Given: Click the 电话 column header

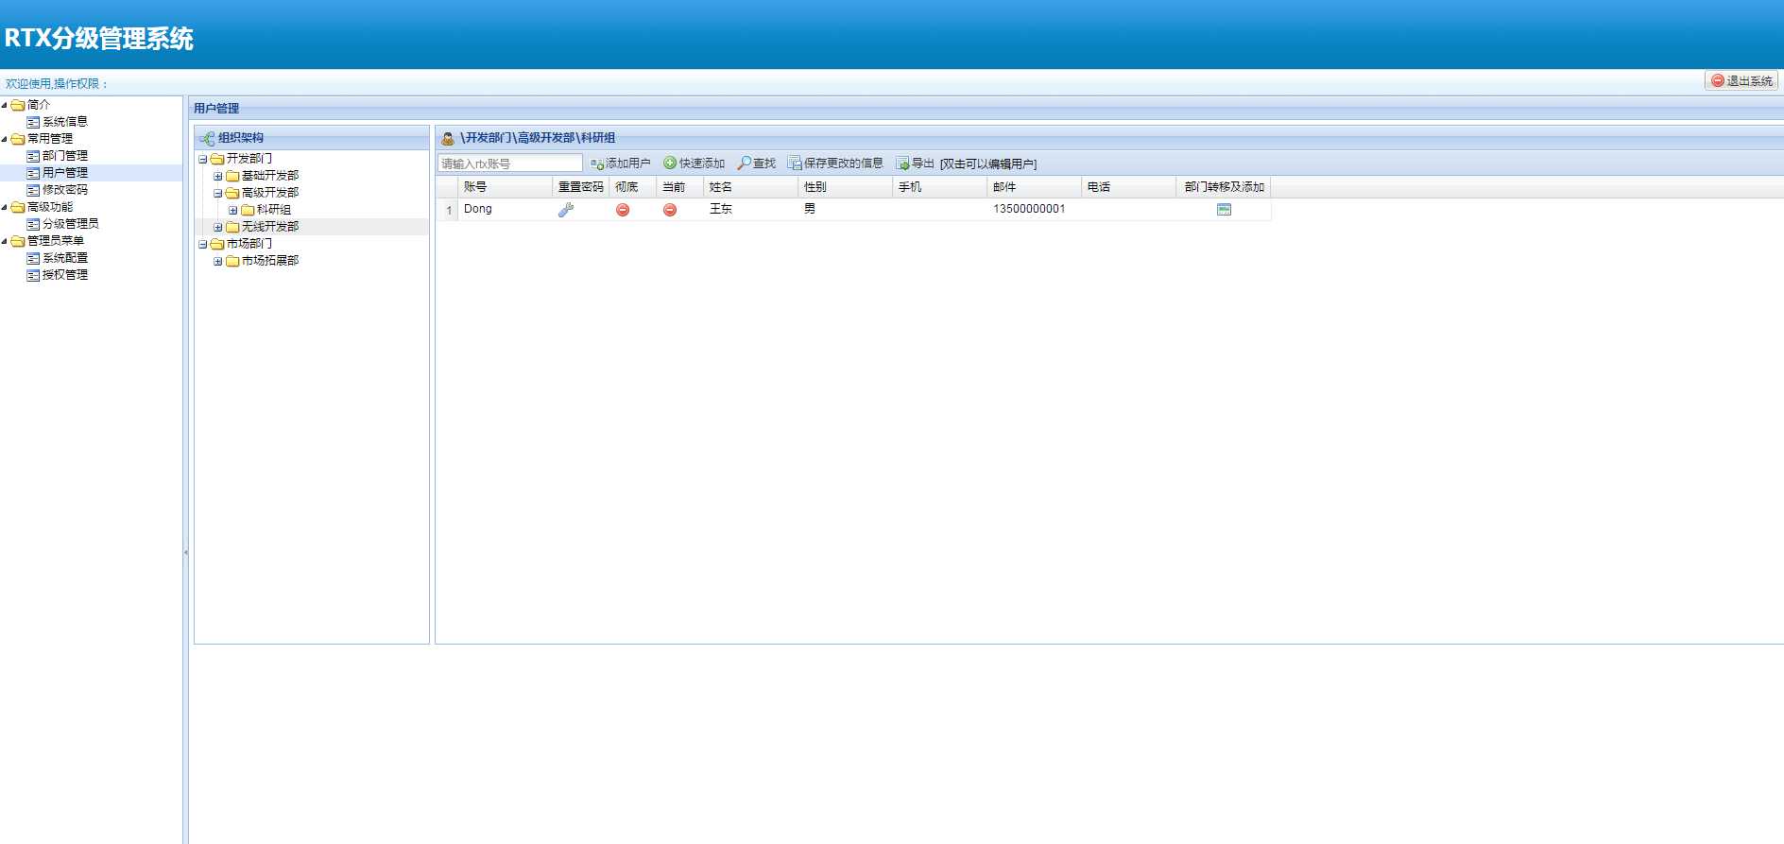Looking at the screenshot, I should click(1128, 187).
